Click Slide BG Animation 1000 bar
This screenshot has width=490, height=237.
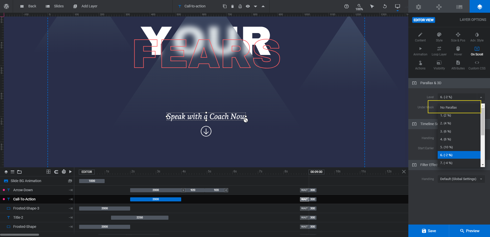coord(92,181)
